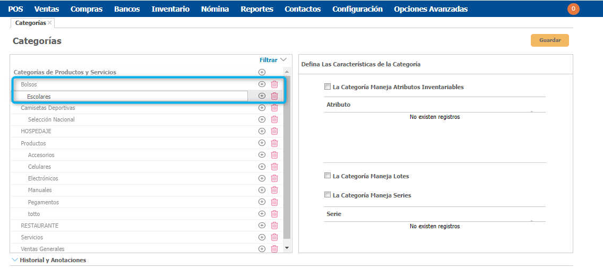Click plus icon next to Servicios
The height and width of the screenshot is (268, 603).
coord(262,237)
